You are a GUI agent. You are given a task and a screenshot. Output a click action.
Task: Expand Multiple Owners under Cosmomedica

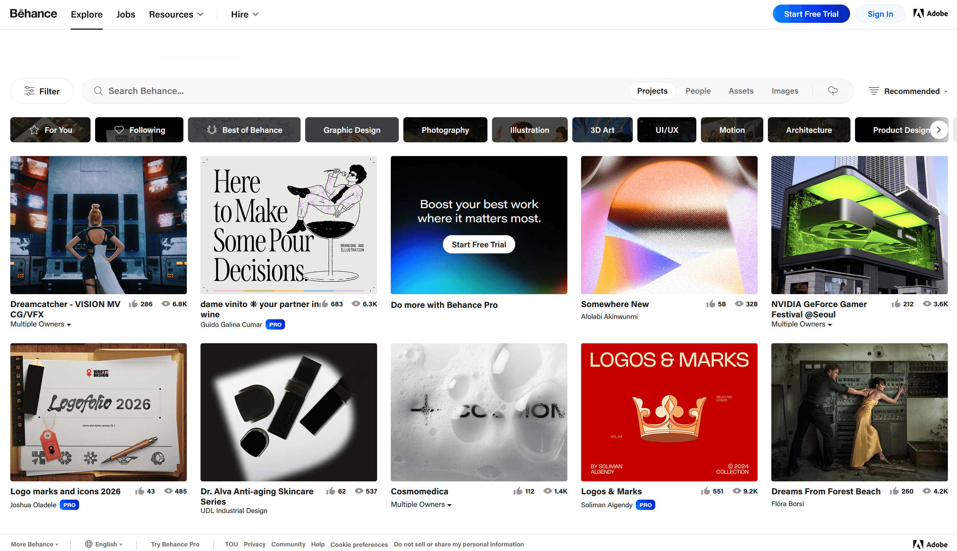point(421,505)
